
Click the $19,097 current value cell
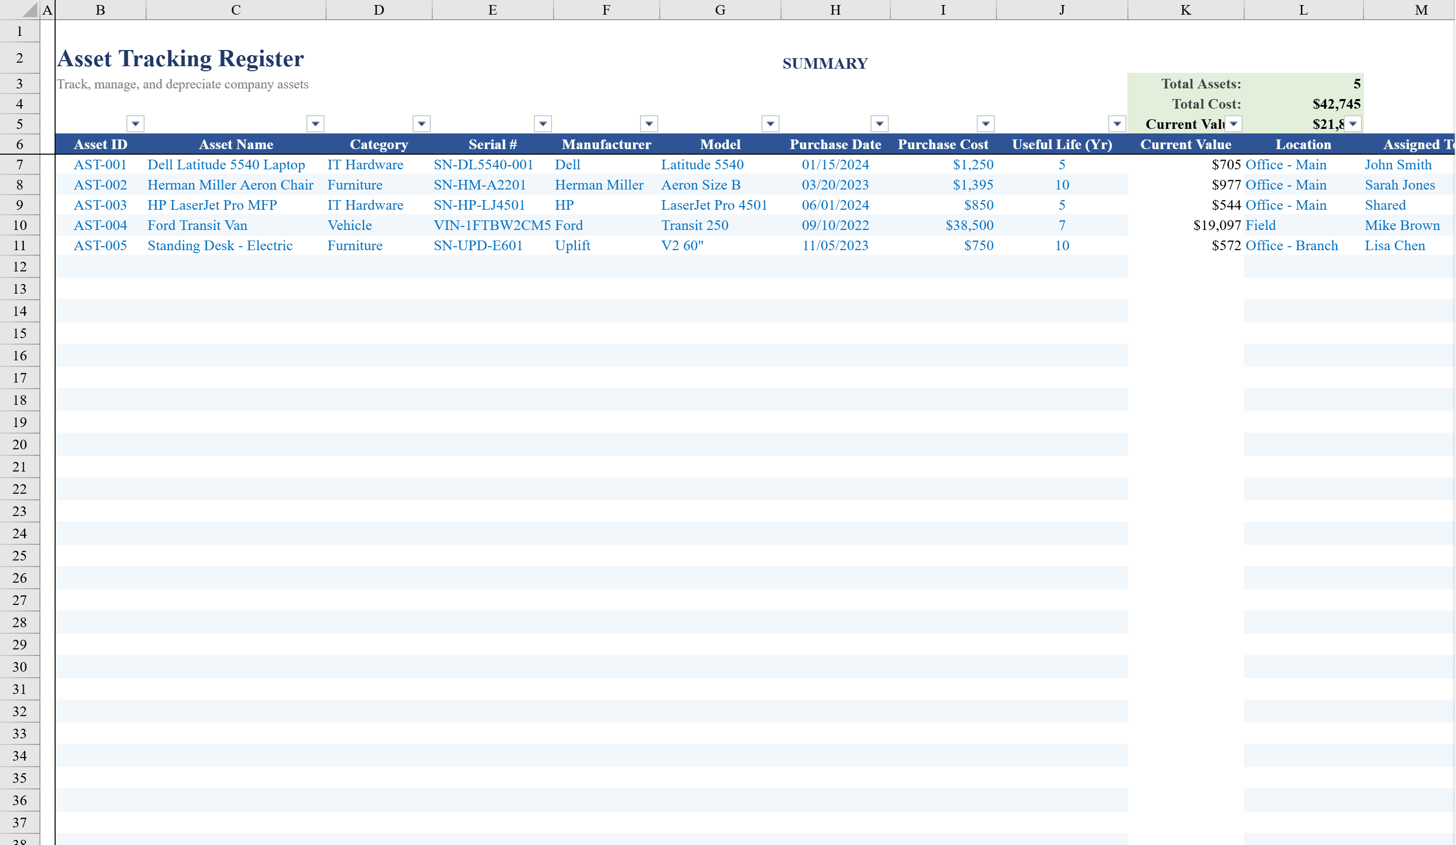click(1216, 225)
